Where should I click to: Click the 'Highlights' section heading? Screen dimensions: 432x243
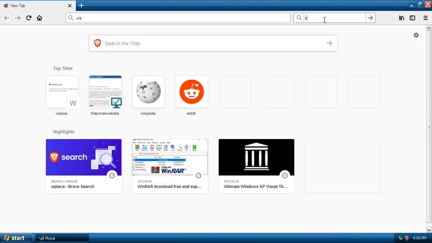click(x=63, y=132)
